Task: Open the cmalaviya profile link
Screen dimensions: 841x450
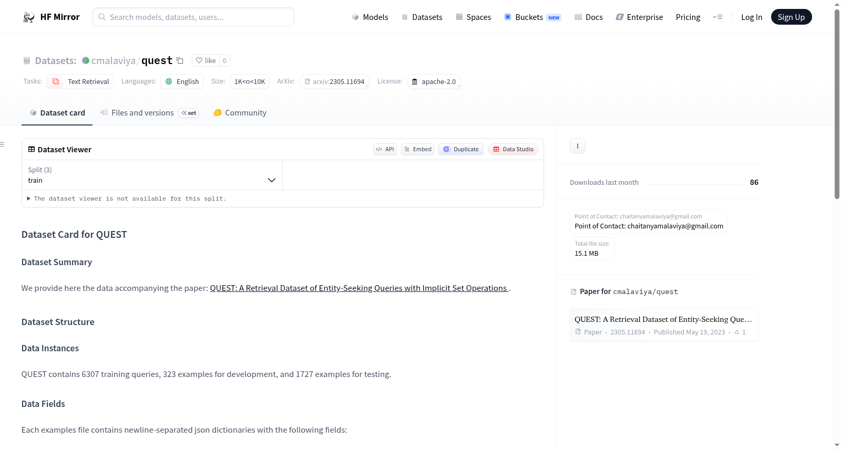Action: pyautogui.click(x=113, y=60)
